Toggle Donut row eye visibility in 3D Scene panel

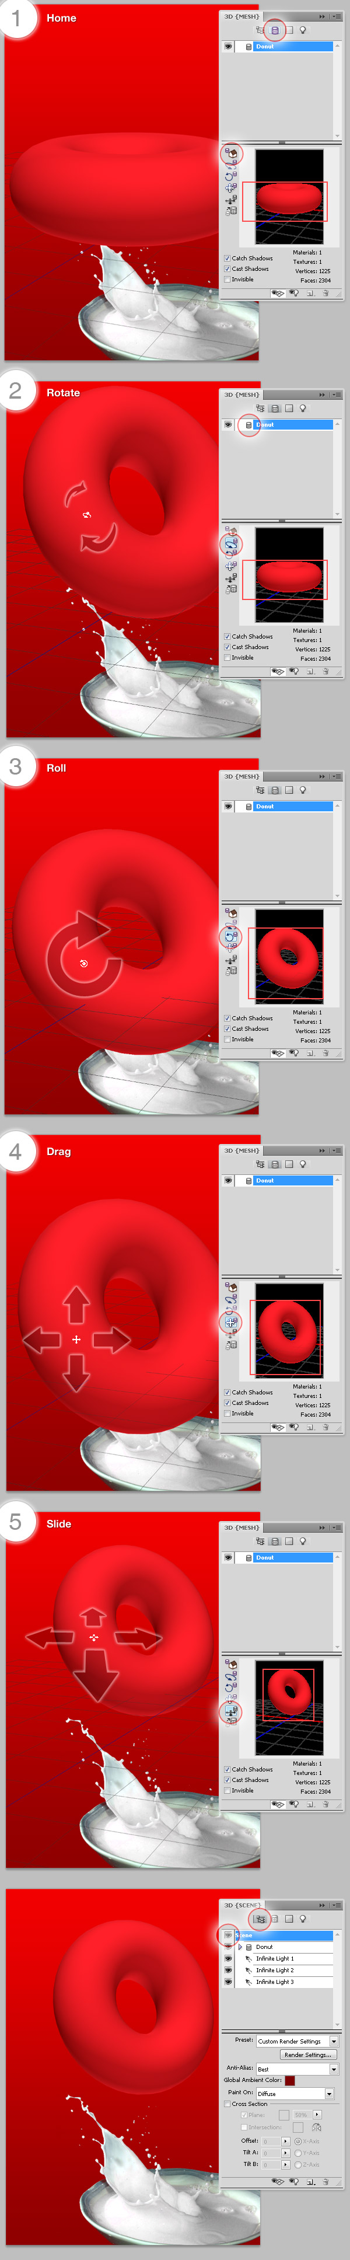[x=228, y=1947]
